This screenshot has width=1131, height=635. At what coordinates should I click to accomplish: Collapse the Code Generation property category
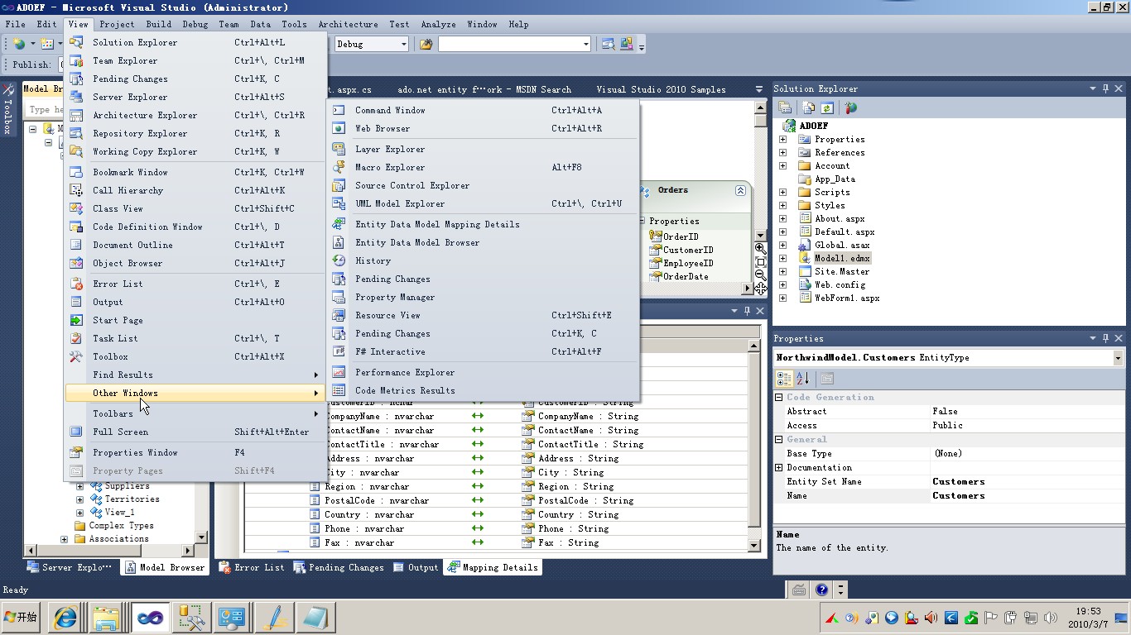[778, 397]
